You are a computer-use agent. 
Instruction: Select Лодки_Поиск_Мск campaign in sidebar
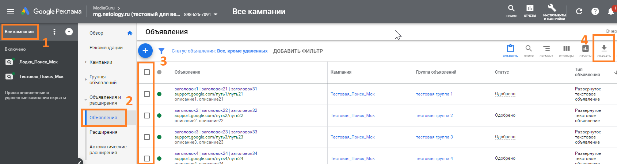[x=38, y=62]
